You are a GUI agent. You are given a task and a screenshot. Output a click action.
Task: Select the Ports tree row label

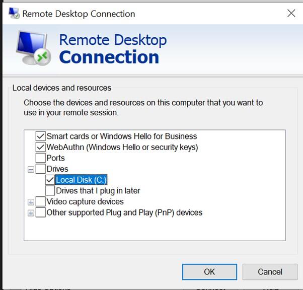pos(56,158)
